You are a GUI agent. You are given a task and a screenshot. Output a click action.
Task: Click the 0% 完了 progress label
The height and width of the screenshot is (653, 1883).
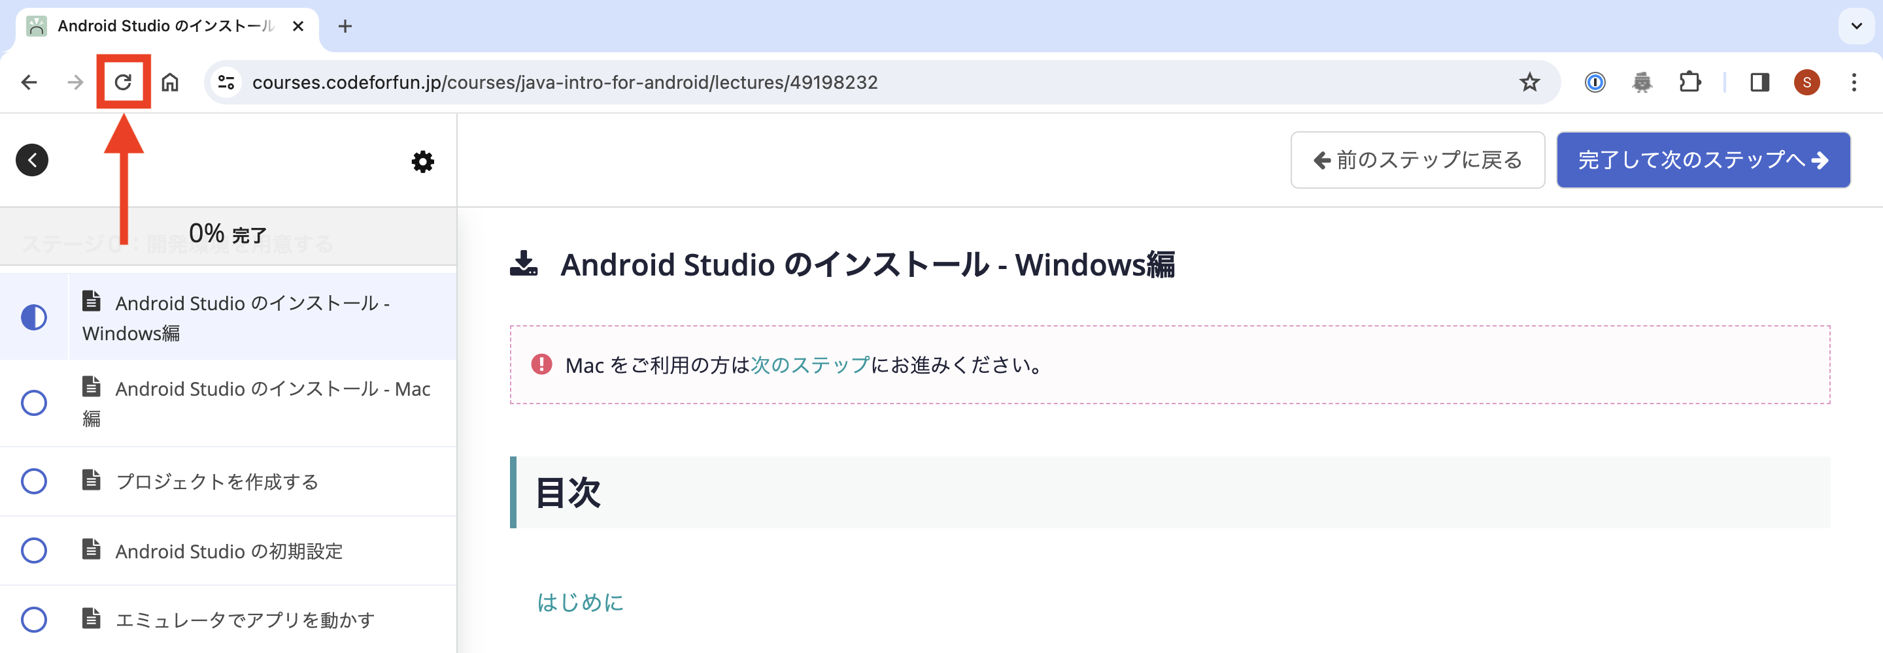point(228,234)
